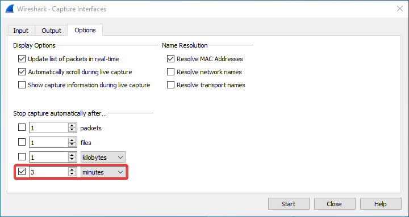409x217 pixels.
Task: Click the packets unit label
Action: click(x=91, y=128)
